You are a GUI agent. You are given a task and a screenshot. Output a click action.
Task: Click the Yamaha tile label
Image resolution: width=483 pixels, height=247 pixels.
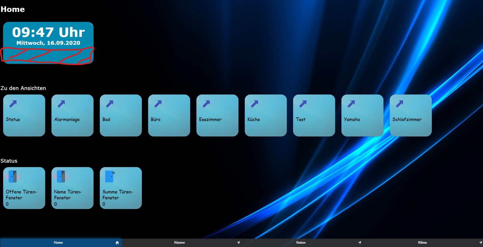(352, 119)
